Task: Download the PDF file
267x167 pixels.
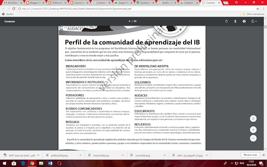Action: [x=235, y=21]
